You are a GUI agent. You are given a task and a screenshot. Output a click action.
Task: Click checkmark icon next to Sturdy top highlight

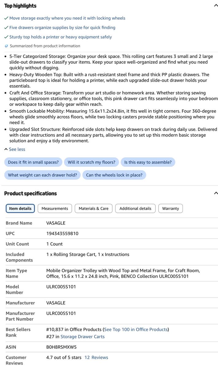(x=6, y=37)
